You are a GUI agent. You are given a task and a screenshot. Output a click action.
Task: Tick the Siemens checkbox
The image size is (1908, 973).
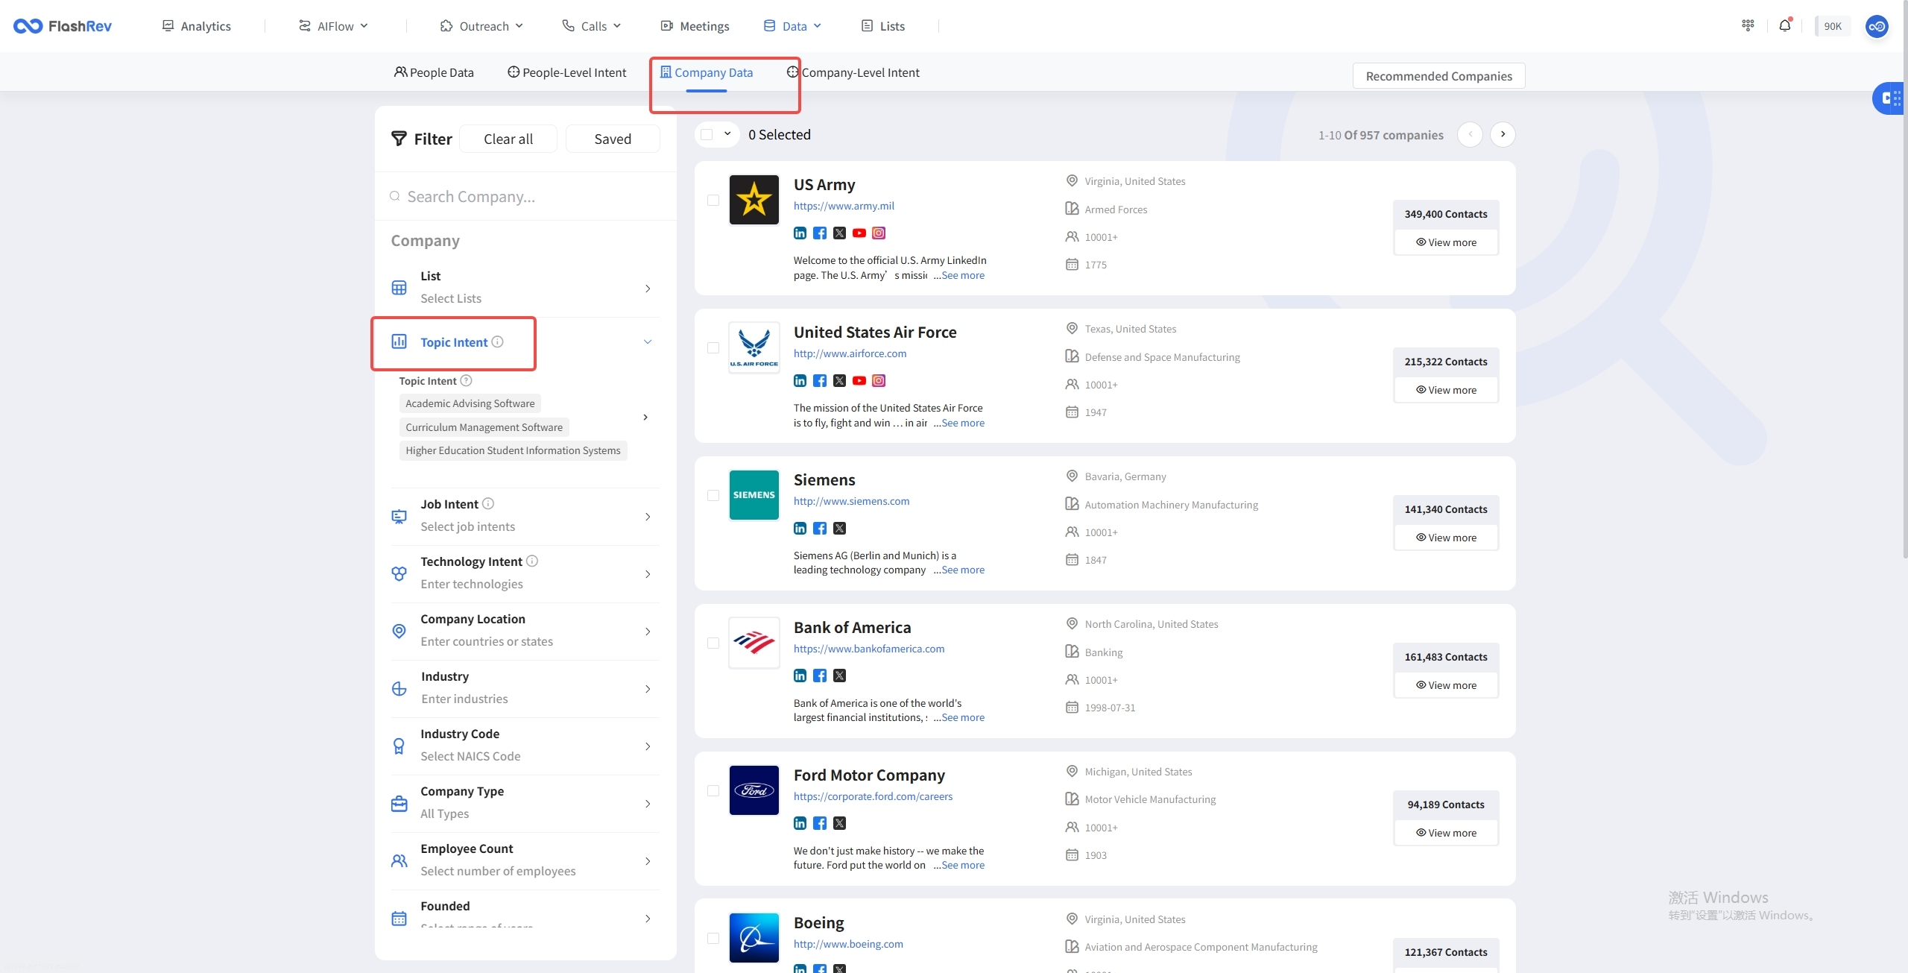tap(713, 495)
